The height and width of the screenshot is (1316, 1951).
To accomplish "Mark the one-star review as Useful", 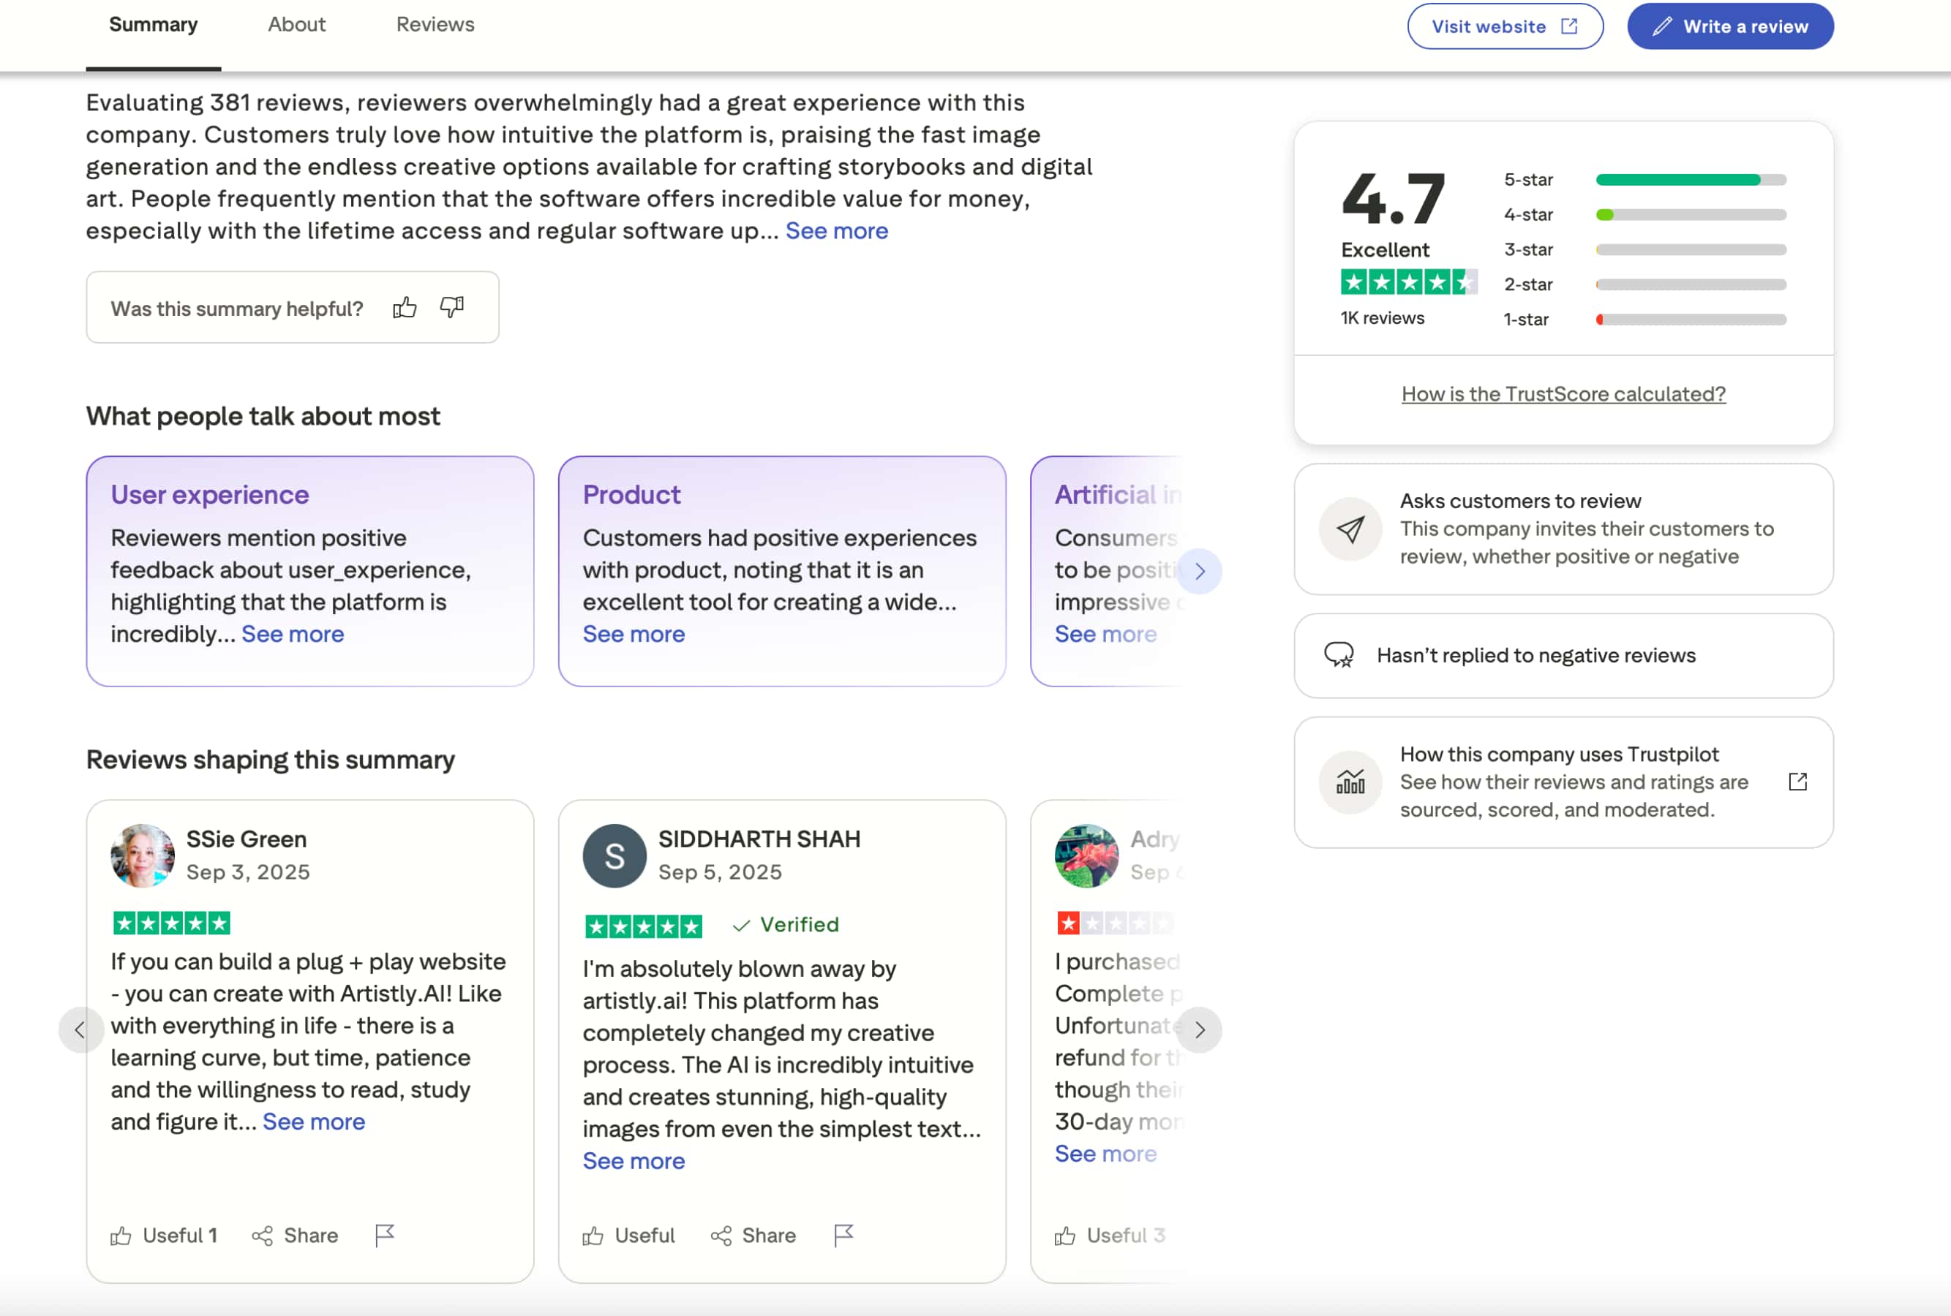I will tap(1110, 1236).
